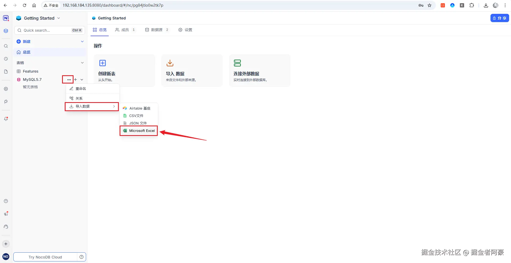Open the browser home page
This screenshot has height=263, width=511.
(x=34, y=5)
